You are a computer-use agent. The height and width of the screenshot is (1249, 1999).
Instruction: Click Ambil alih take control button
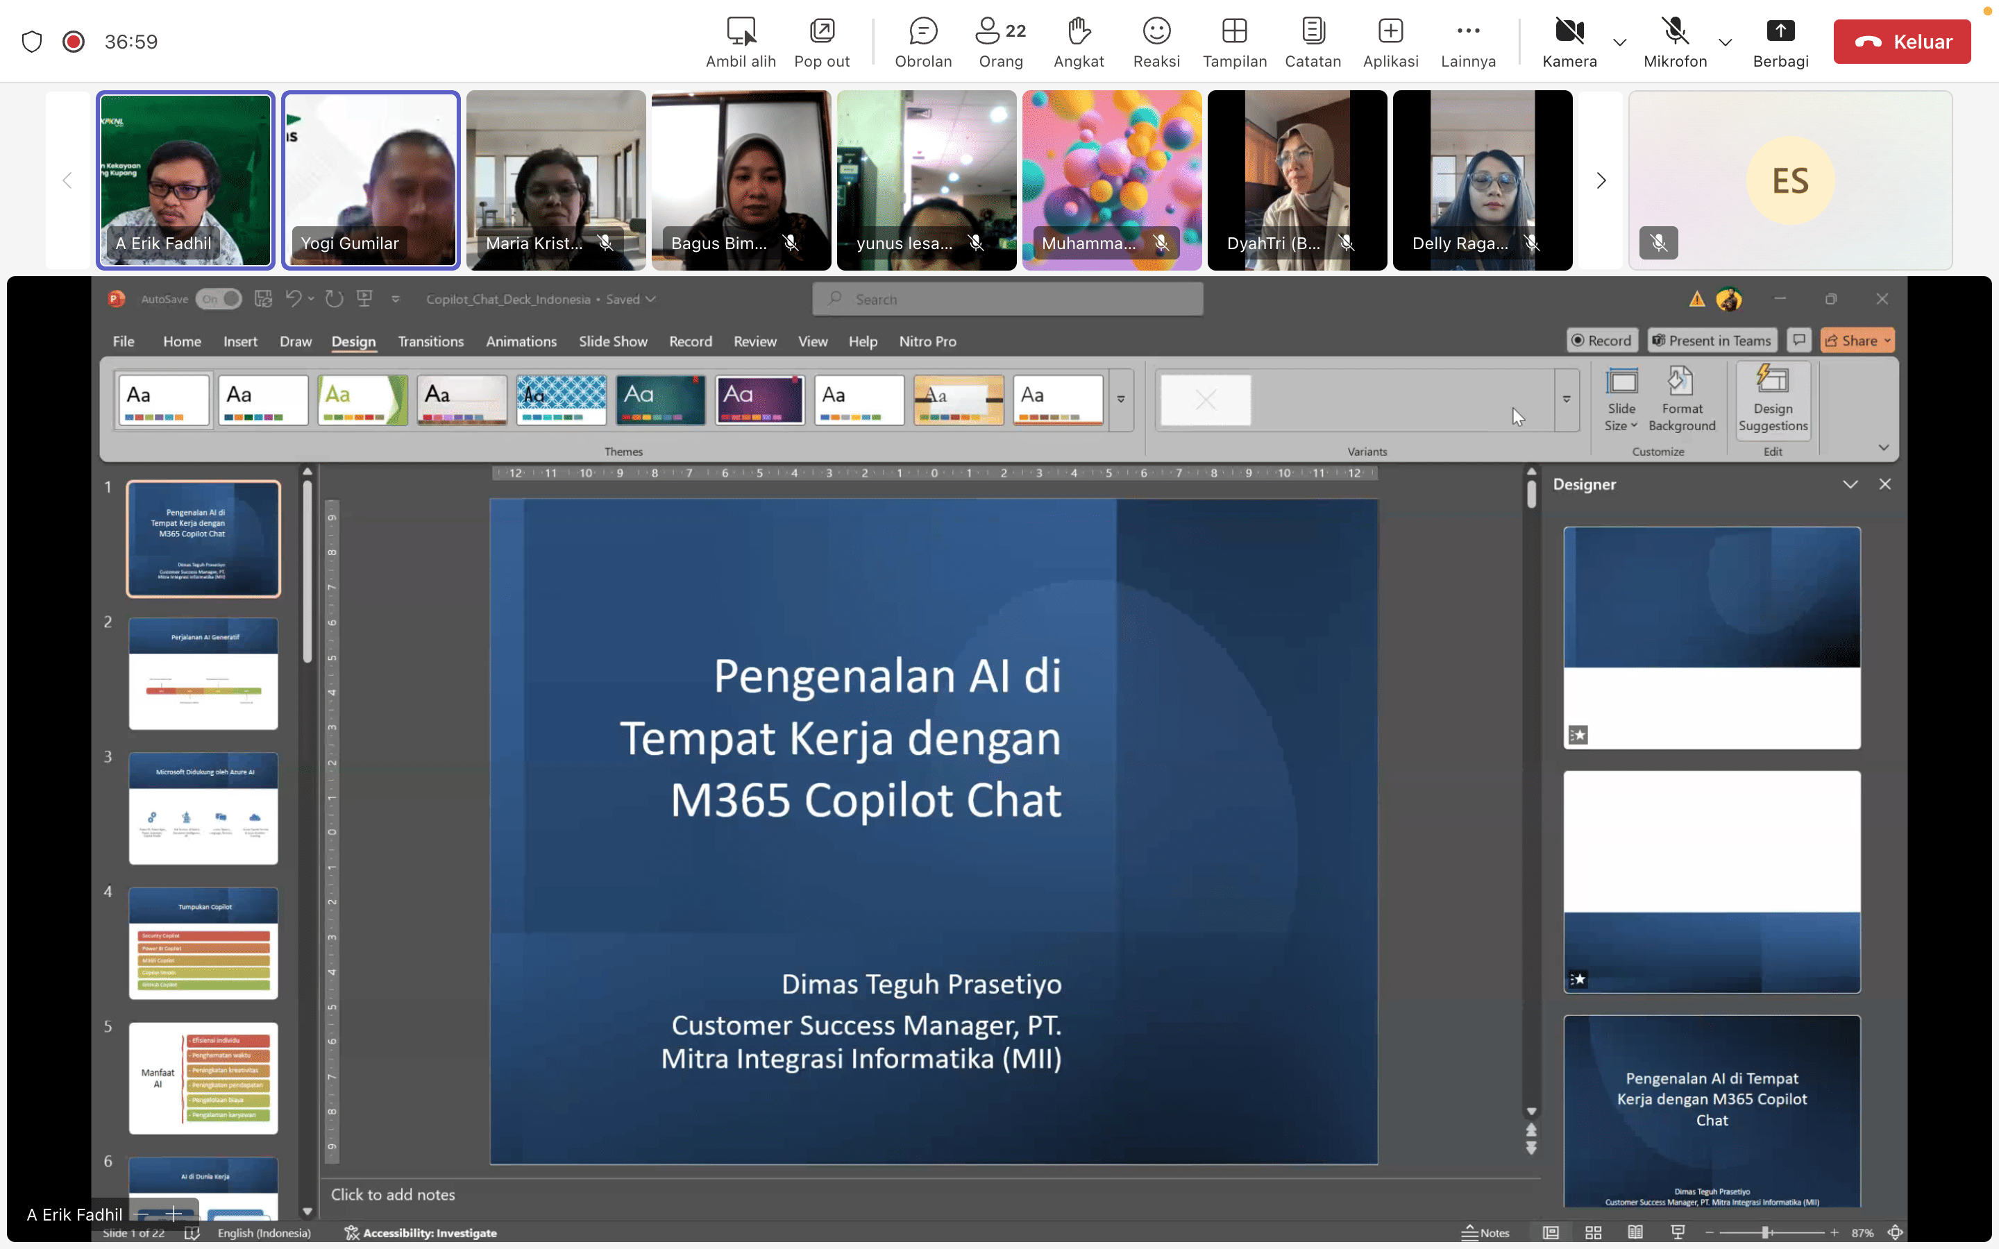coord(740,42)
